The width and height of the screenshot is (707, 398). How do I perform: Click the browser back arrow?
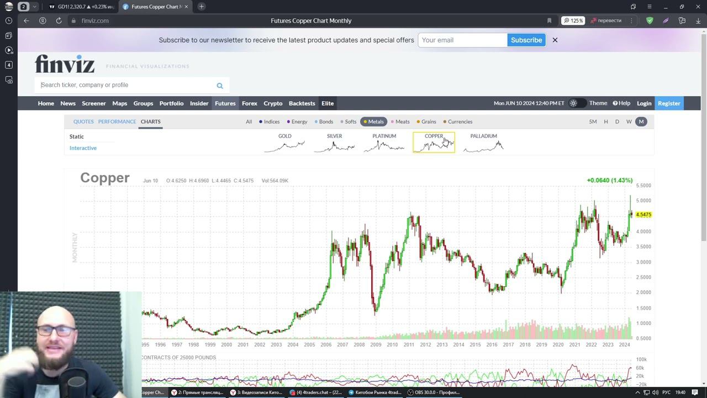pos(26,20)
